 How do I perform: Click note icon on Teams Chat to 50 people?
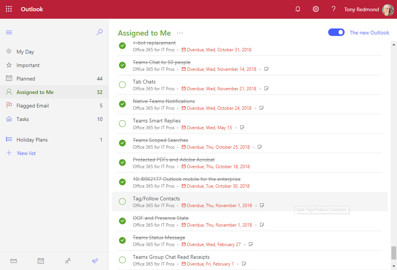point(266,69)
